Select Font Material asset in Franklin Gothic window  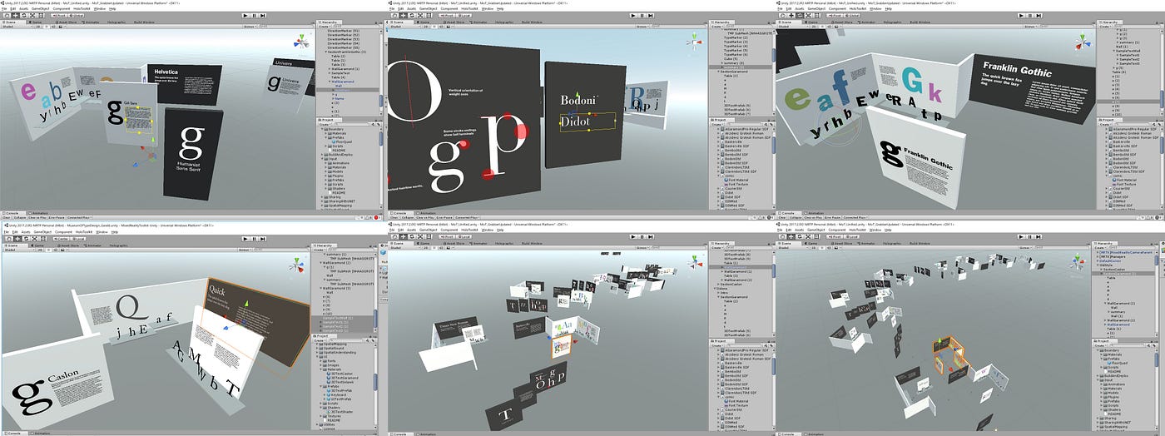1126,180
